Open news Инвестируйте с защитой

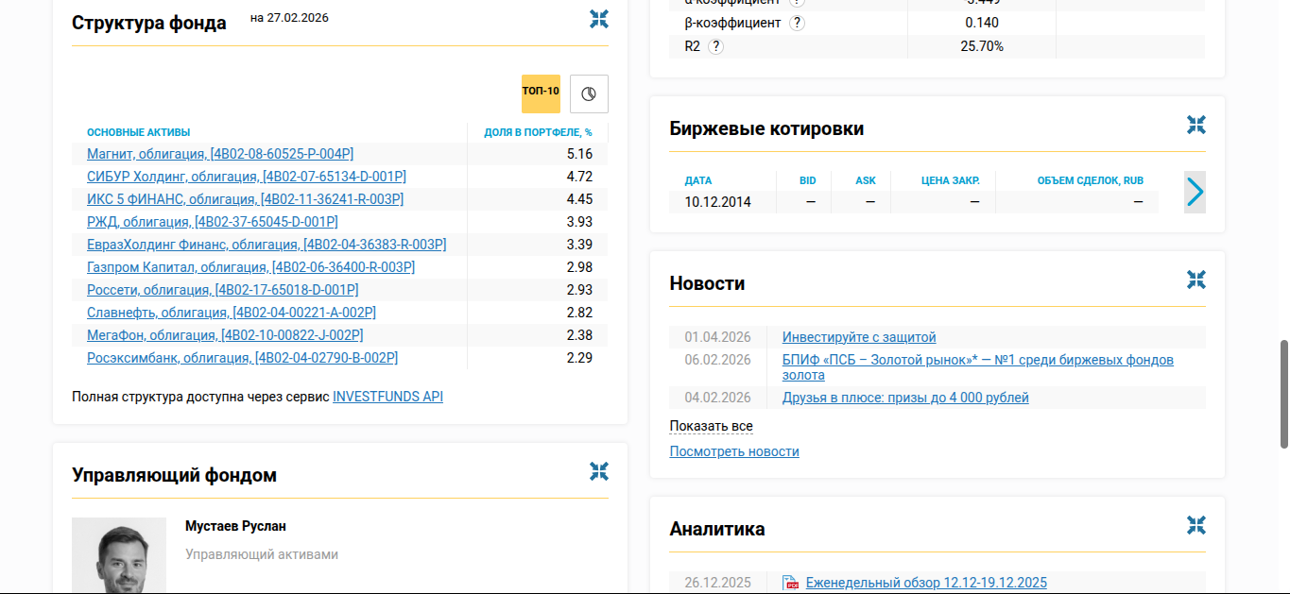pos(859,337)
